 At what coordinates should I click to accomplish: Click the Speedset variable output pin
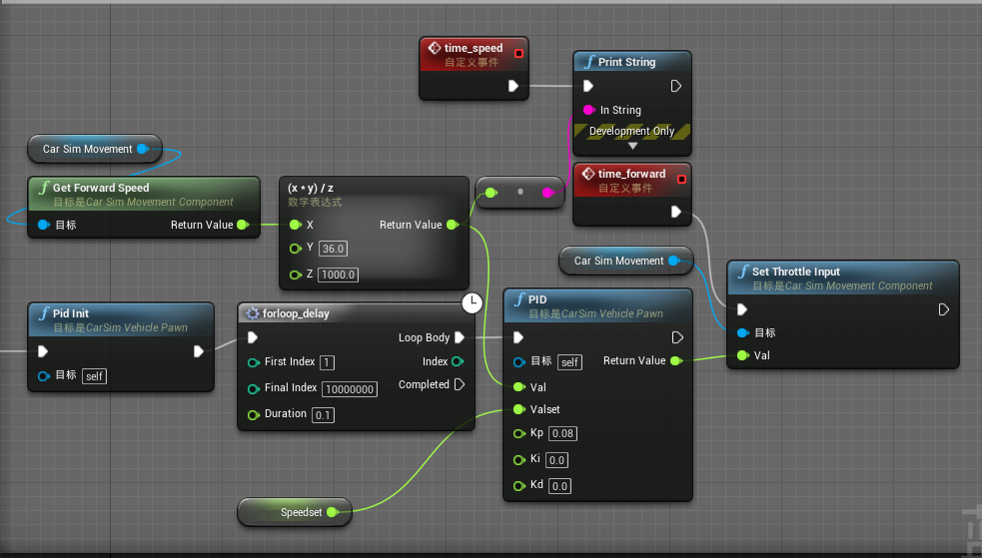coord(332,512)
